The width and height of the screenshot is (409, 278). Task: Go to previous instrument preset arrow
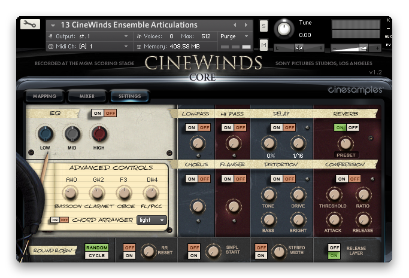pyautogui.click(x=235, y=25)
